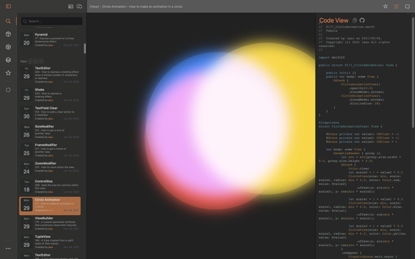This screenshot has height=259, width=415.
Task: Toggle the sidebar panel icon
Action: [8, 6]
